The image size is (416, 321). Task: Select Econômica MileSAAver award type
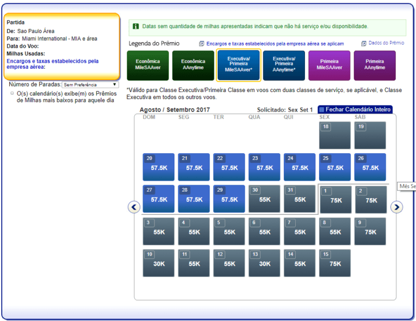148,65
